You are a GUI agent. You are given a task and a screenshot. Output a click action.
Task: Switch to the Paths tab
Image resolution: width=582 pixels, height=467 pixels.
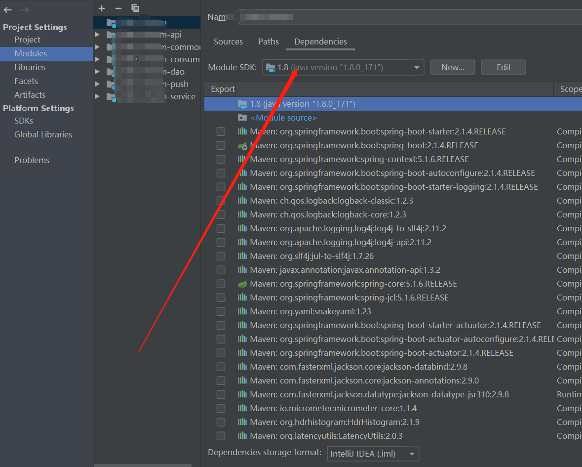[x=269, y=42]
